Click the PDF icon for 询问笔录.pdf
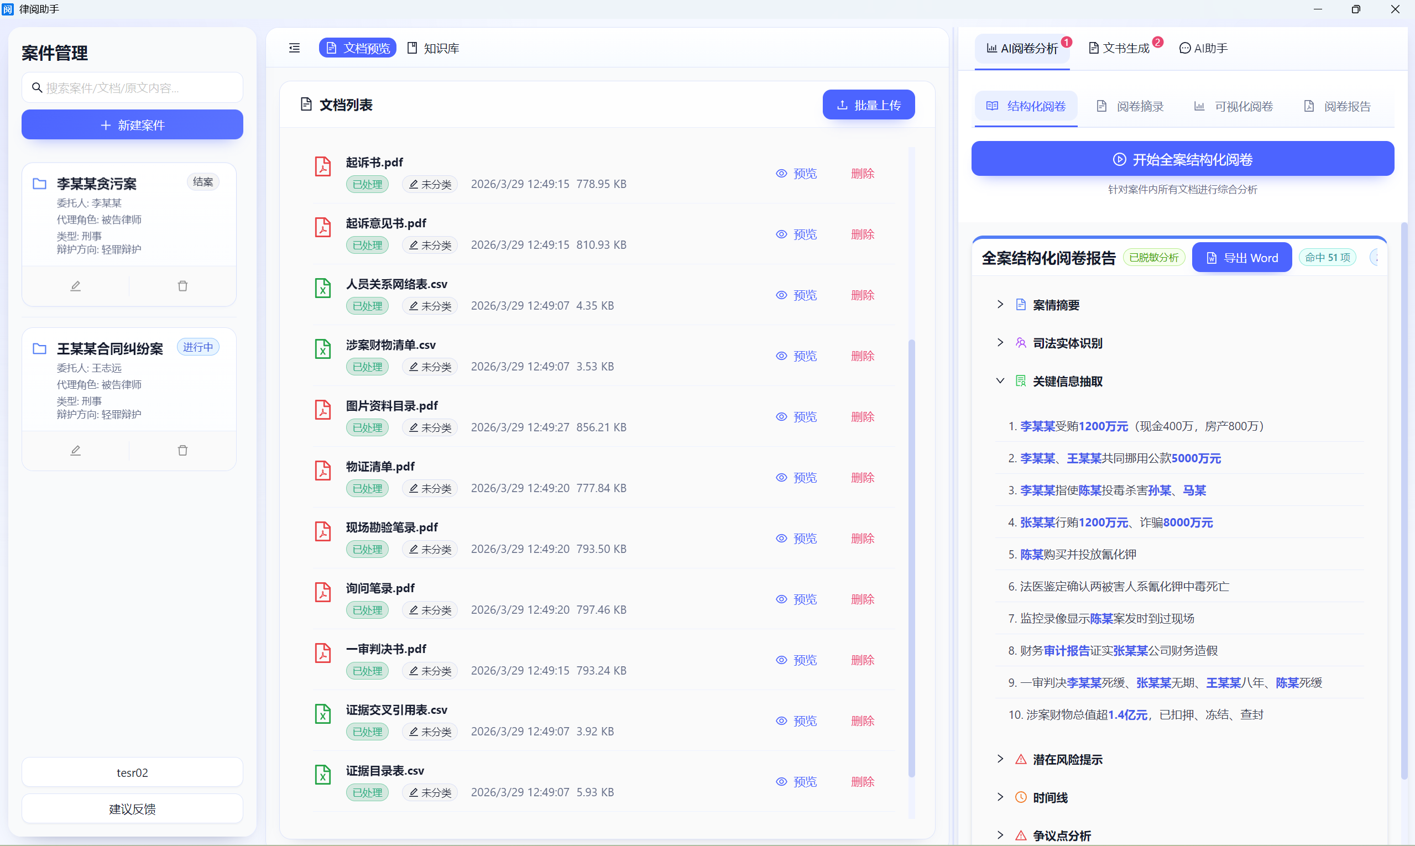Image resolution: width=1415 pixels, height=846 pixels. coord(323,592)
